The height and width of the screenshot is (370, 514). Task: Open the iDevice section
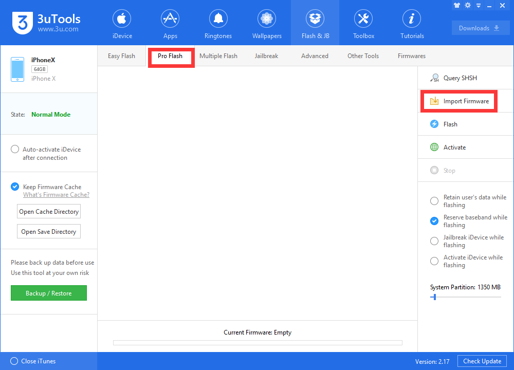pos(122,24)
